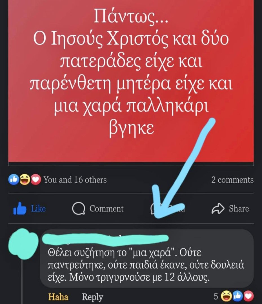The width and height of the screenshot is (262, 304).
Task: Open the 'You and 16 others' list
Action: tap(75, 179)
